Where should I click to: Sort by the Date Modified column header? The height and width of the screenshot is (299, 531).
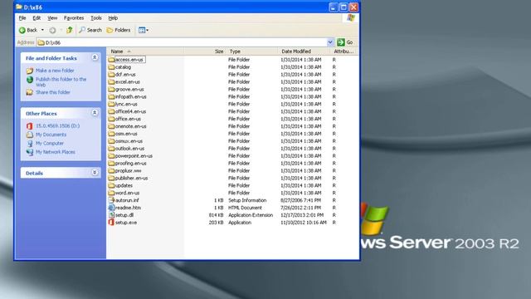pyautogui.click(x=304, y=51)
